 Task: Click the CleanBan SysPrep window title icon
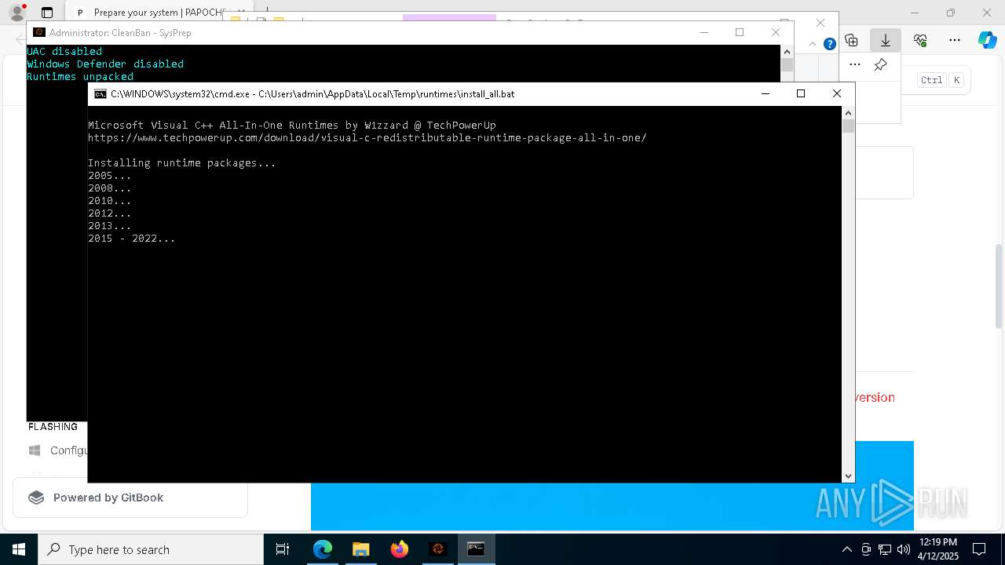tap(38, 32)
